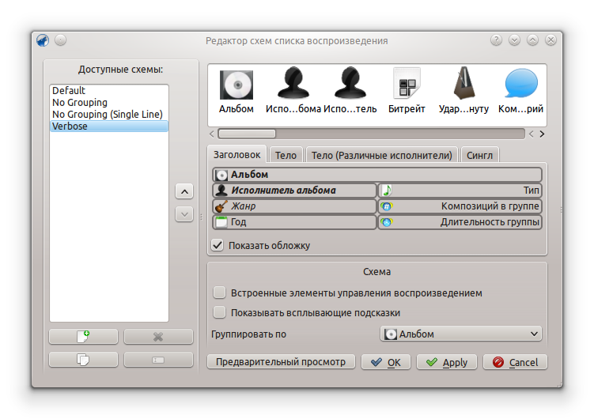Switch to the Тело tab

(286, 155)
